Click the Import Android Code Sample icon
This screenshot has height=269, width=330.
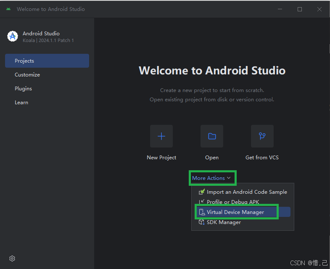pyautogui.click(x=202, y=192)
